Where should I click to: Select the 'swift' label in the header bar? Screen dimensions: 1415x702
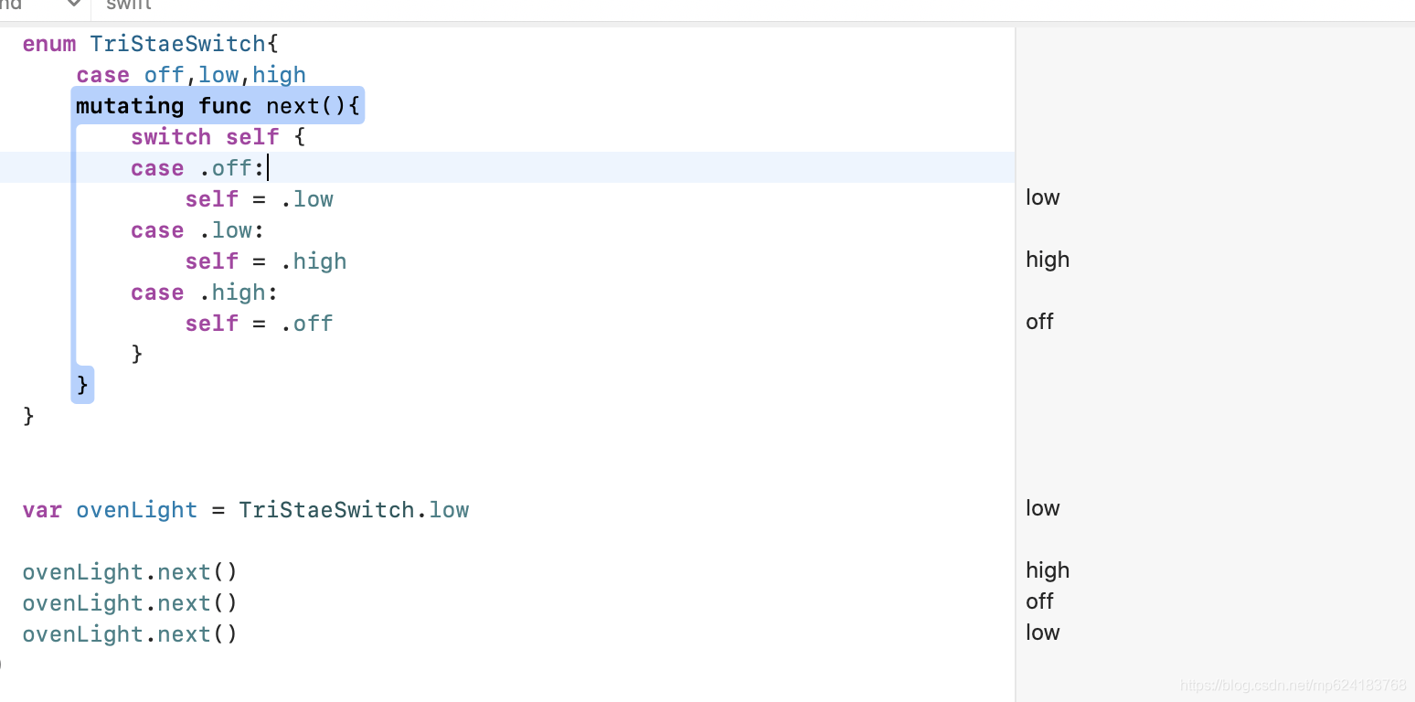[127, 5]
